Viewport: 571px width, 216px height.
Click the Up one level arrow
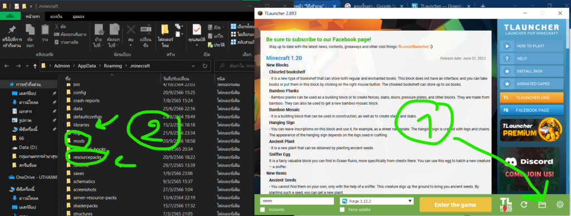tap(35, 66)
